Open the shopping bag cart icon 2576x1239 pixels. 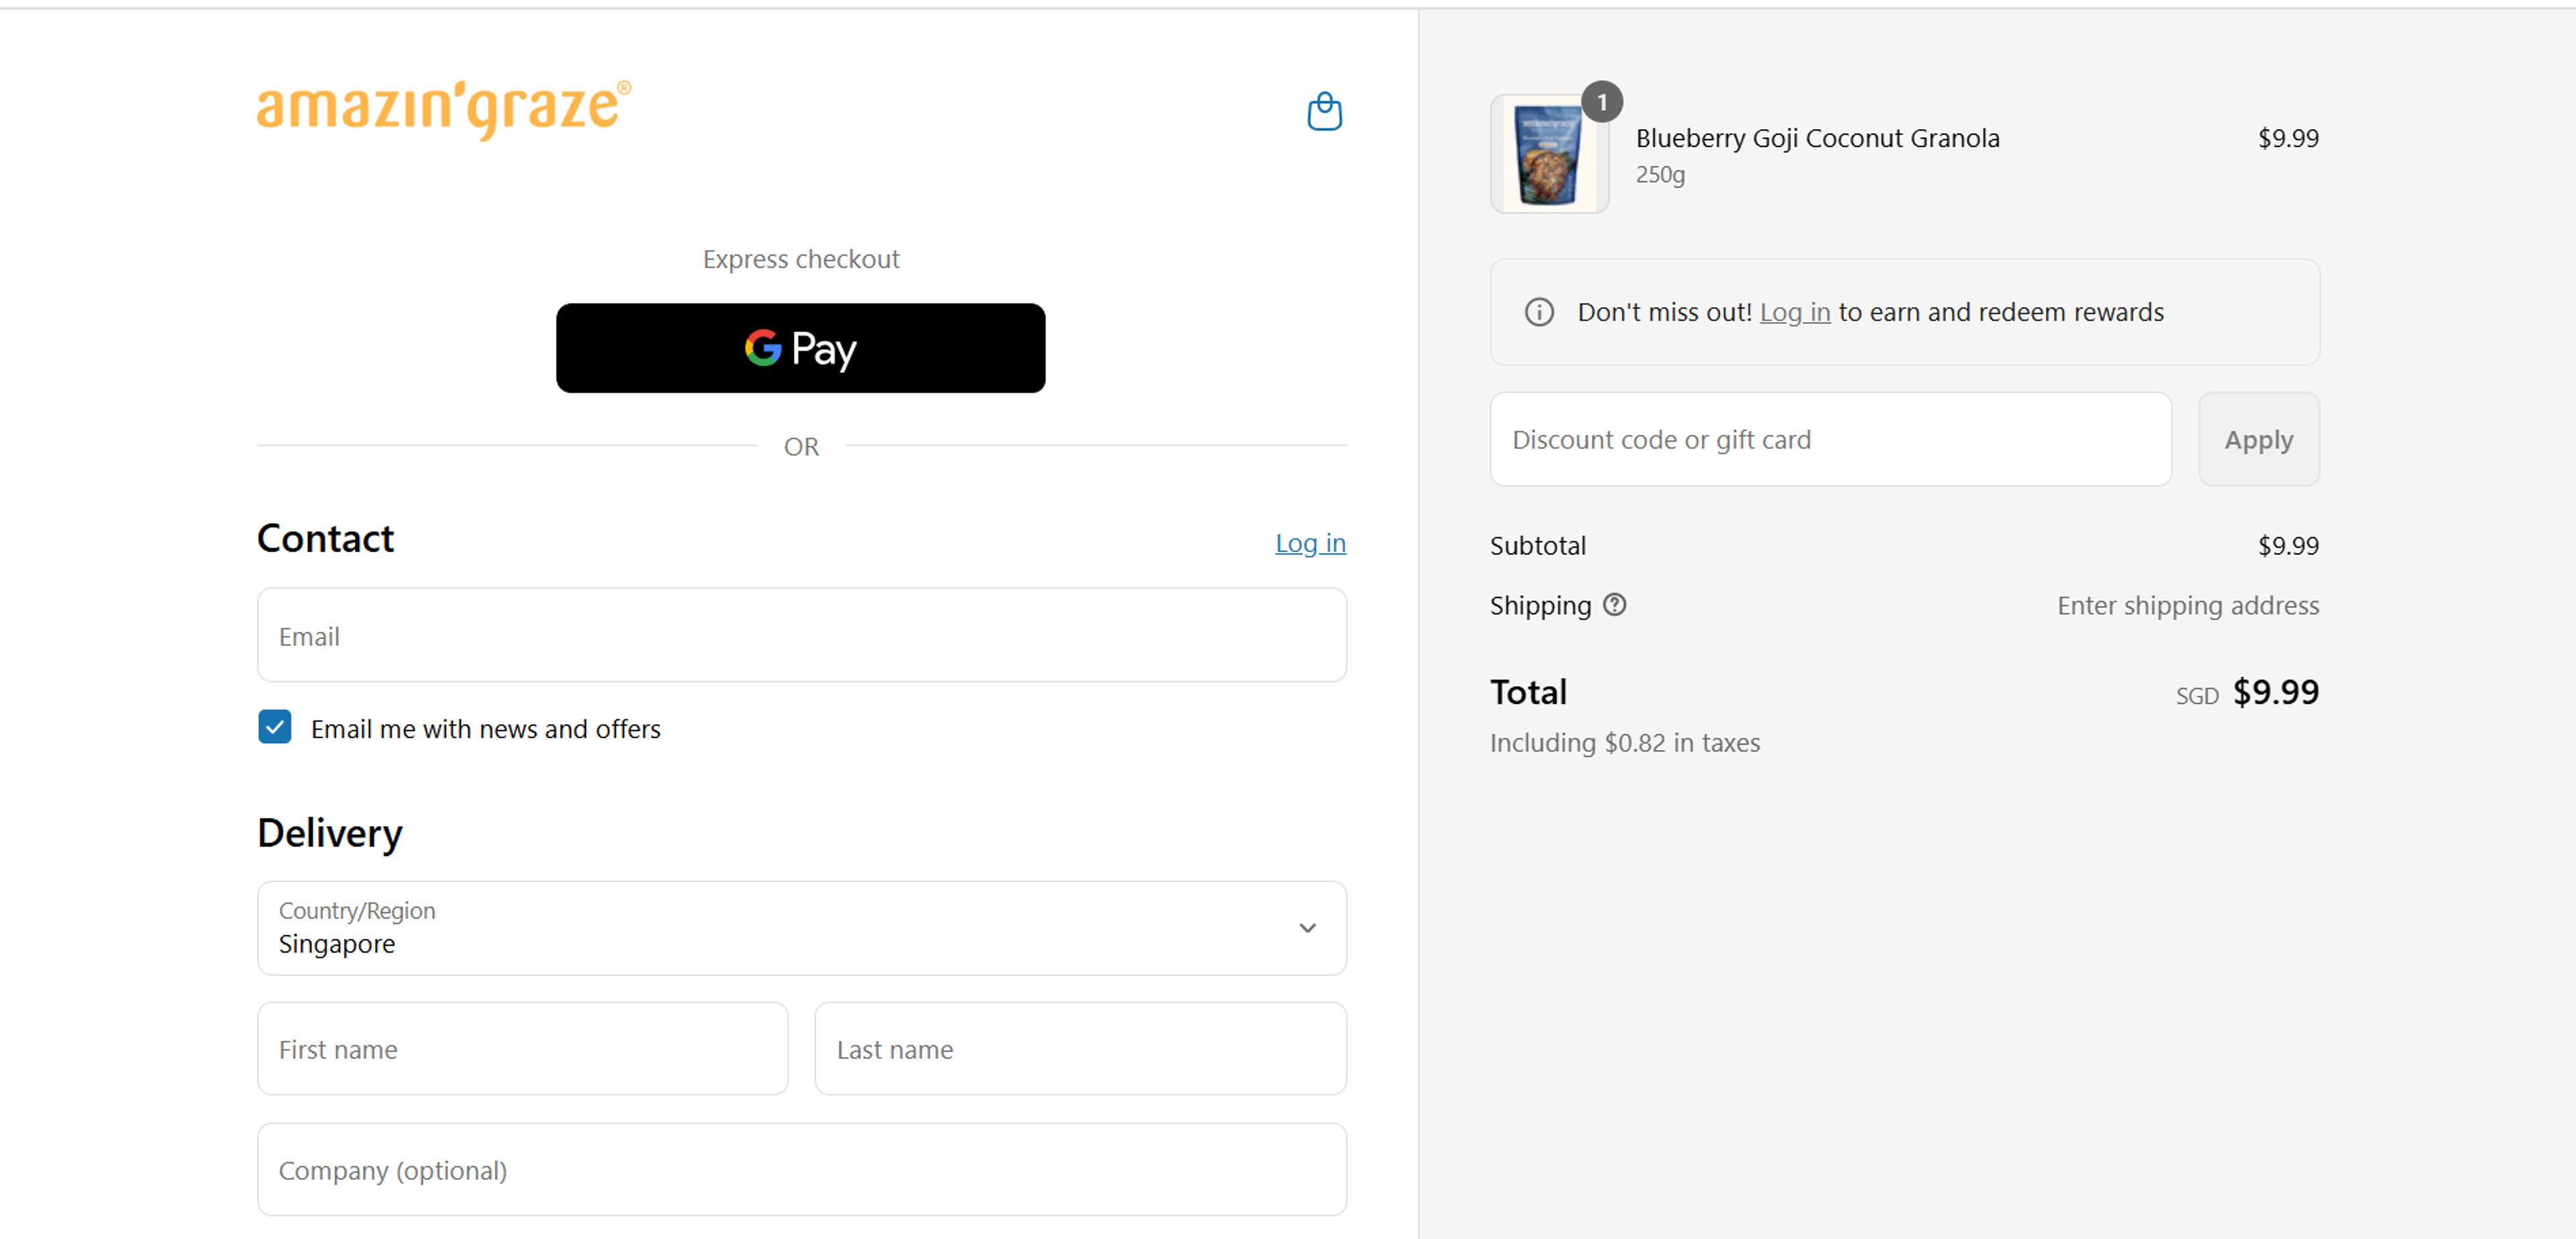[x=1324, y=111]
